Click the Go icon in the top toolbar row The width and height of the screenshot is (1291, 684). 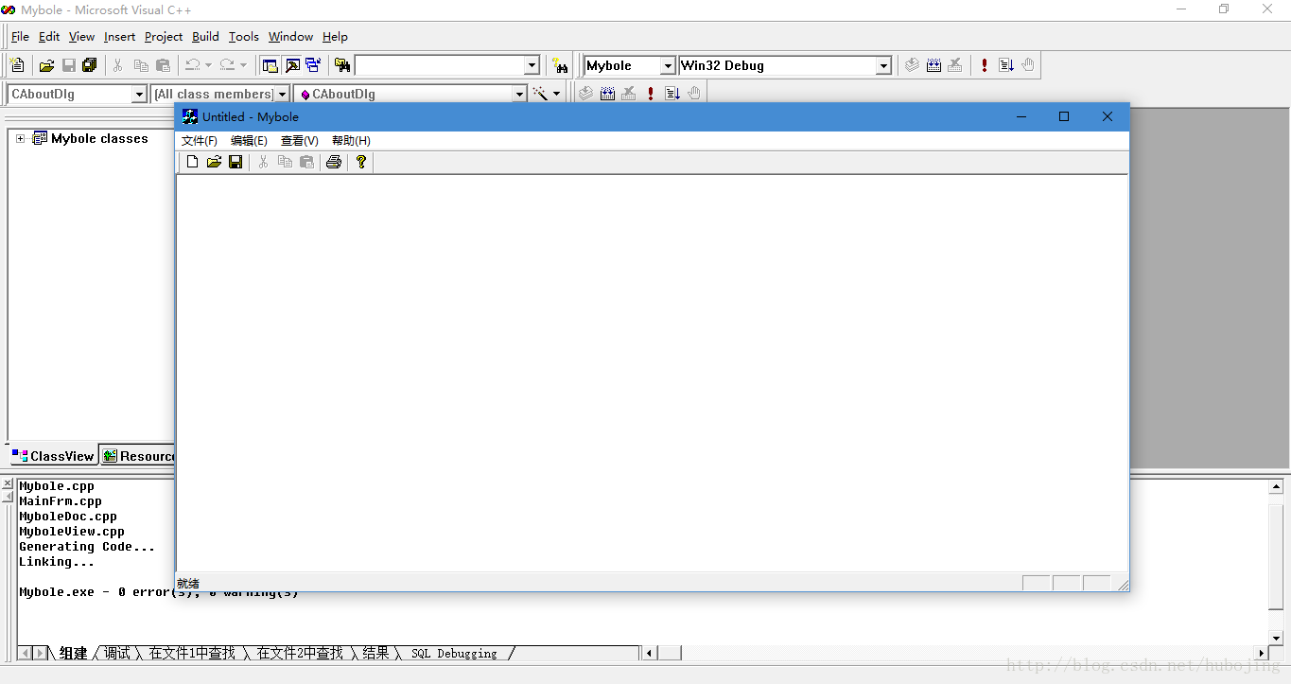tap(1006, 65)
